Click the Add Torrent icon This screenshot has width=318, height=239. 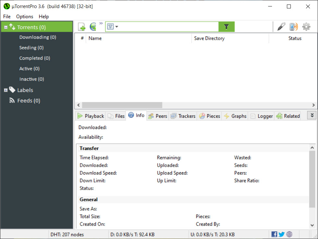pos(82,27)
